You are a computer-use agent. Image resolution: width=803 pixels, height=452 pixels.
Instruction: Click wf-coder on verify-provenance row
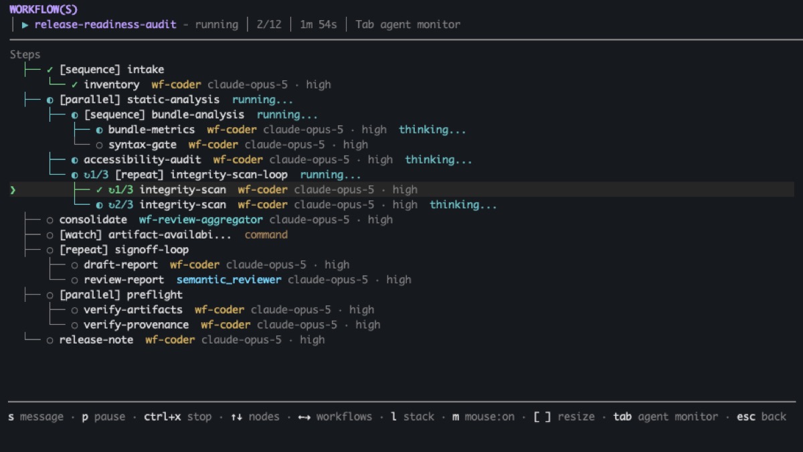226,325
